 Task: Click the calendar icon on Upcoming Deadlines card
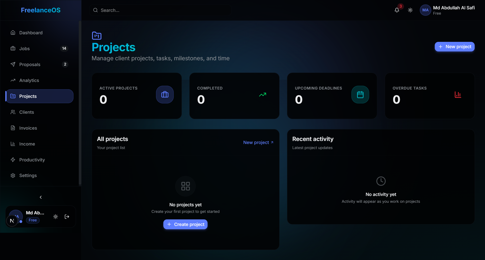click(x=360, y=94)
